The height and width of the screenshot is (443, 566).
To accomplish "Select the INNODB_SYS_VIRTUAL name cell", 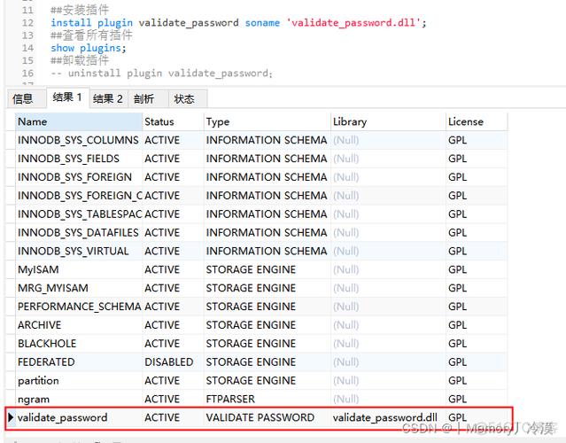I will tap(79, 251).
